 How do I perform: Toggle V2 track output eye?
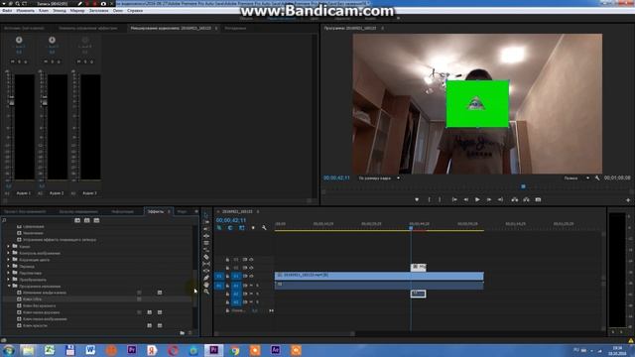point(251,268)
